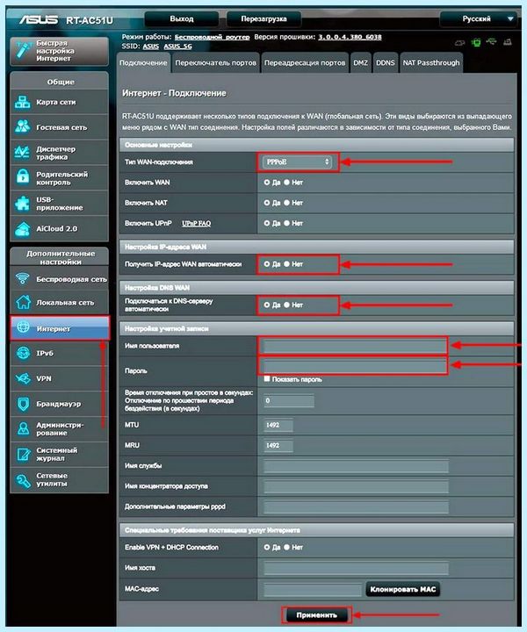This screenshot has height=632, width=527.
Task: Click the printer status icon in header
Action: [x=508, y=41]
